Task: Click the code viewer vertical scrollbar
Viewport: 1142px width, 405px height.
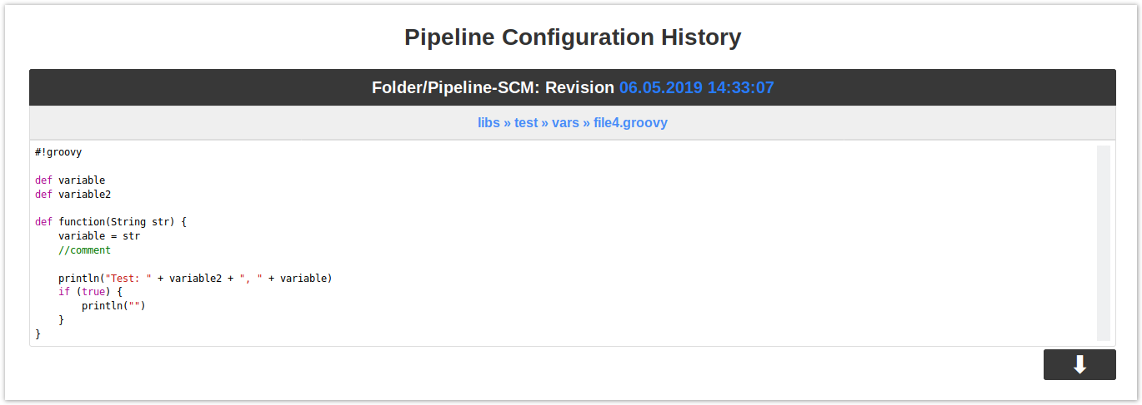Action: click(1103, 243)
